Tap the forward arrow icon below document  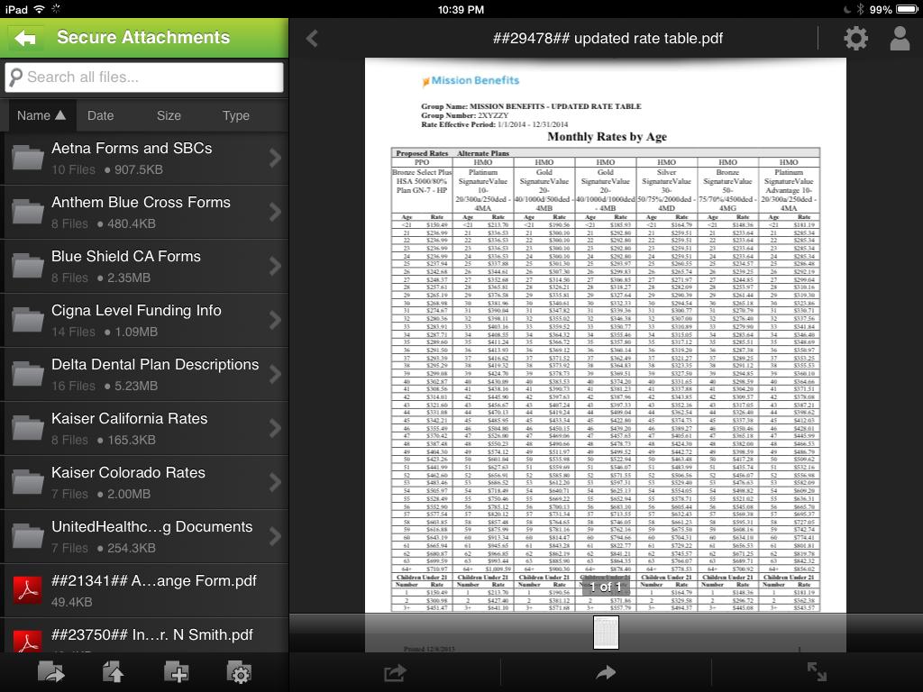pos(606,672)
